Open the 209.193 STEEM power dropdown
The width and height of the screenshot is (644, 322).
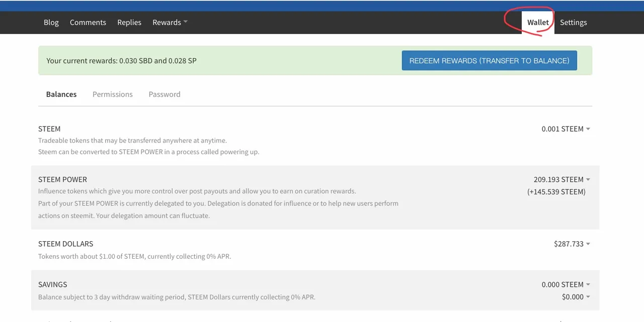(561, 179)
